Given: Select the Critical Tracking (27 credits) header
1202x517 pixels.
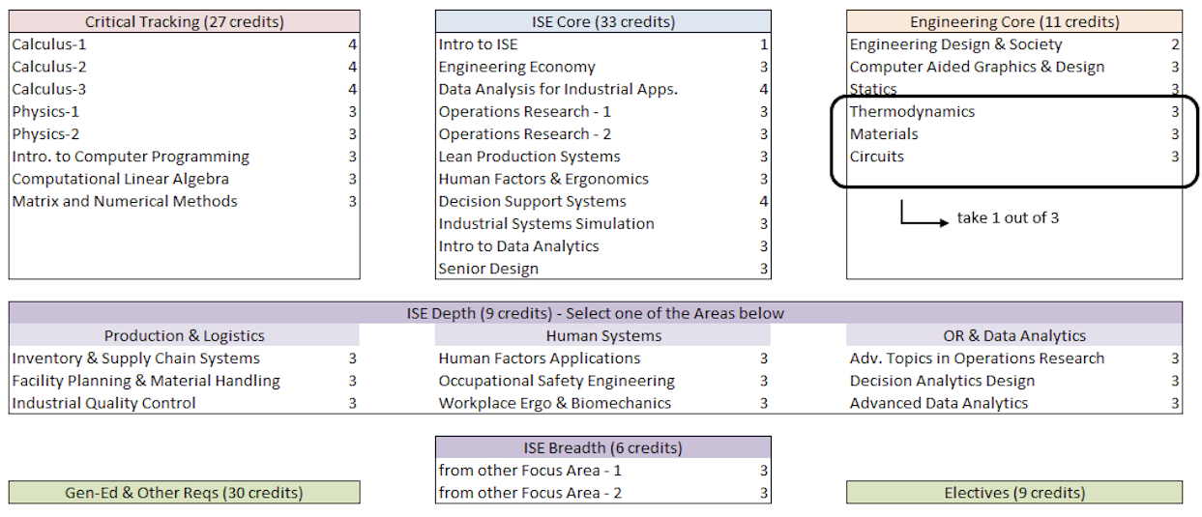Looking at the screenshot, I should coord(184,21).
